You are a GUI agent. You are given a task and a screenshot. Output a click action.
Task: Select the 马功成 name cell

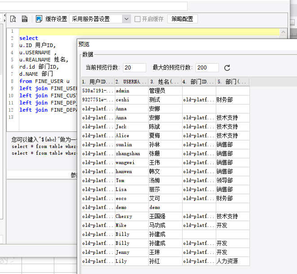[x=166, y=225]
